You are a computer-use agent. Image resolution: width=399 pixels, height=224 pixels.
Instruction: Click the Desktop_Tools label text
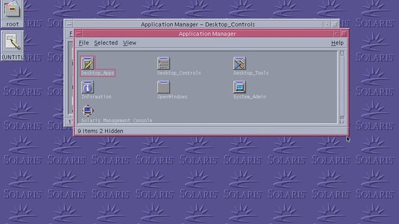(251, 73)
